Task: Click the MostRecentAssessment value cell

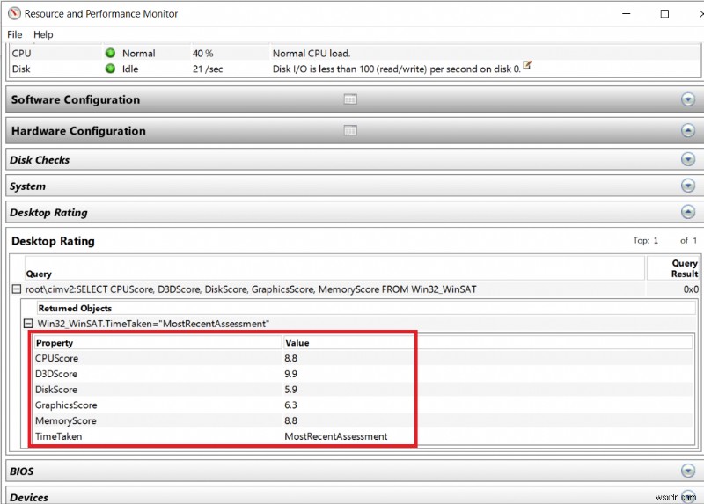Action: click(336, 436)
